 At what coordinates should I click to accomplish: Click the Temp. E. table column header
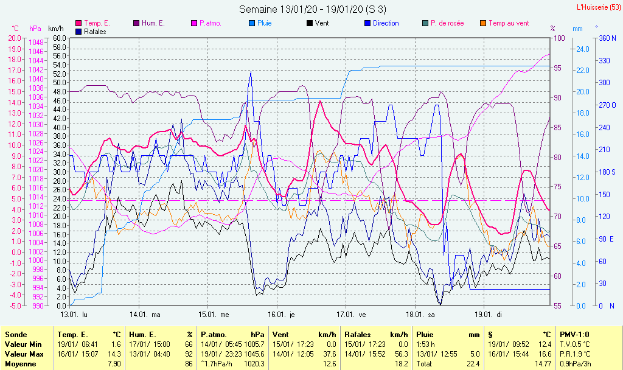point(73,335)
